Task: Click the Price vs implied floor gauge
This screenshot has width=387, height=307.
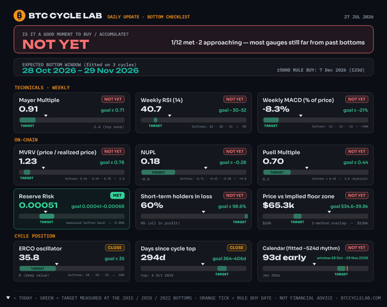Action: (315, 216)
